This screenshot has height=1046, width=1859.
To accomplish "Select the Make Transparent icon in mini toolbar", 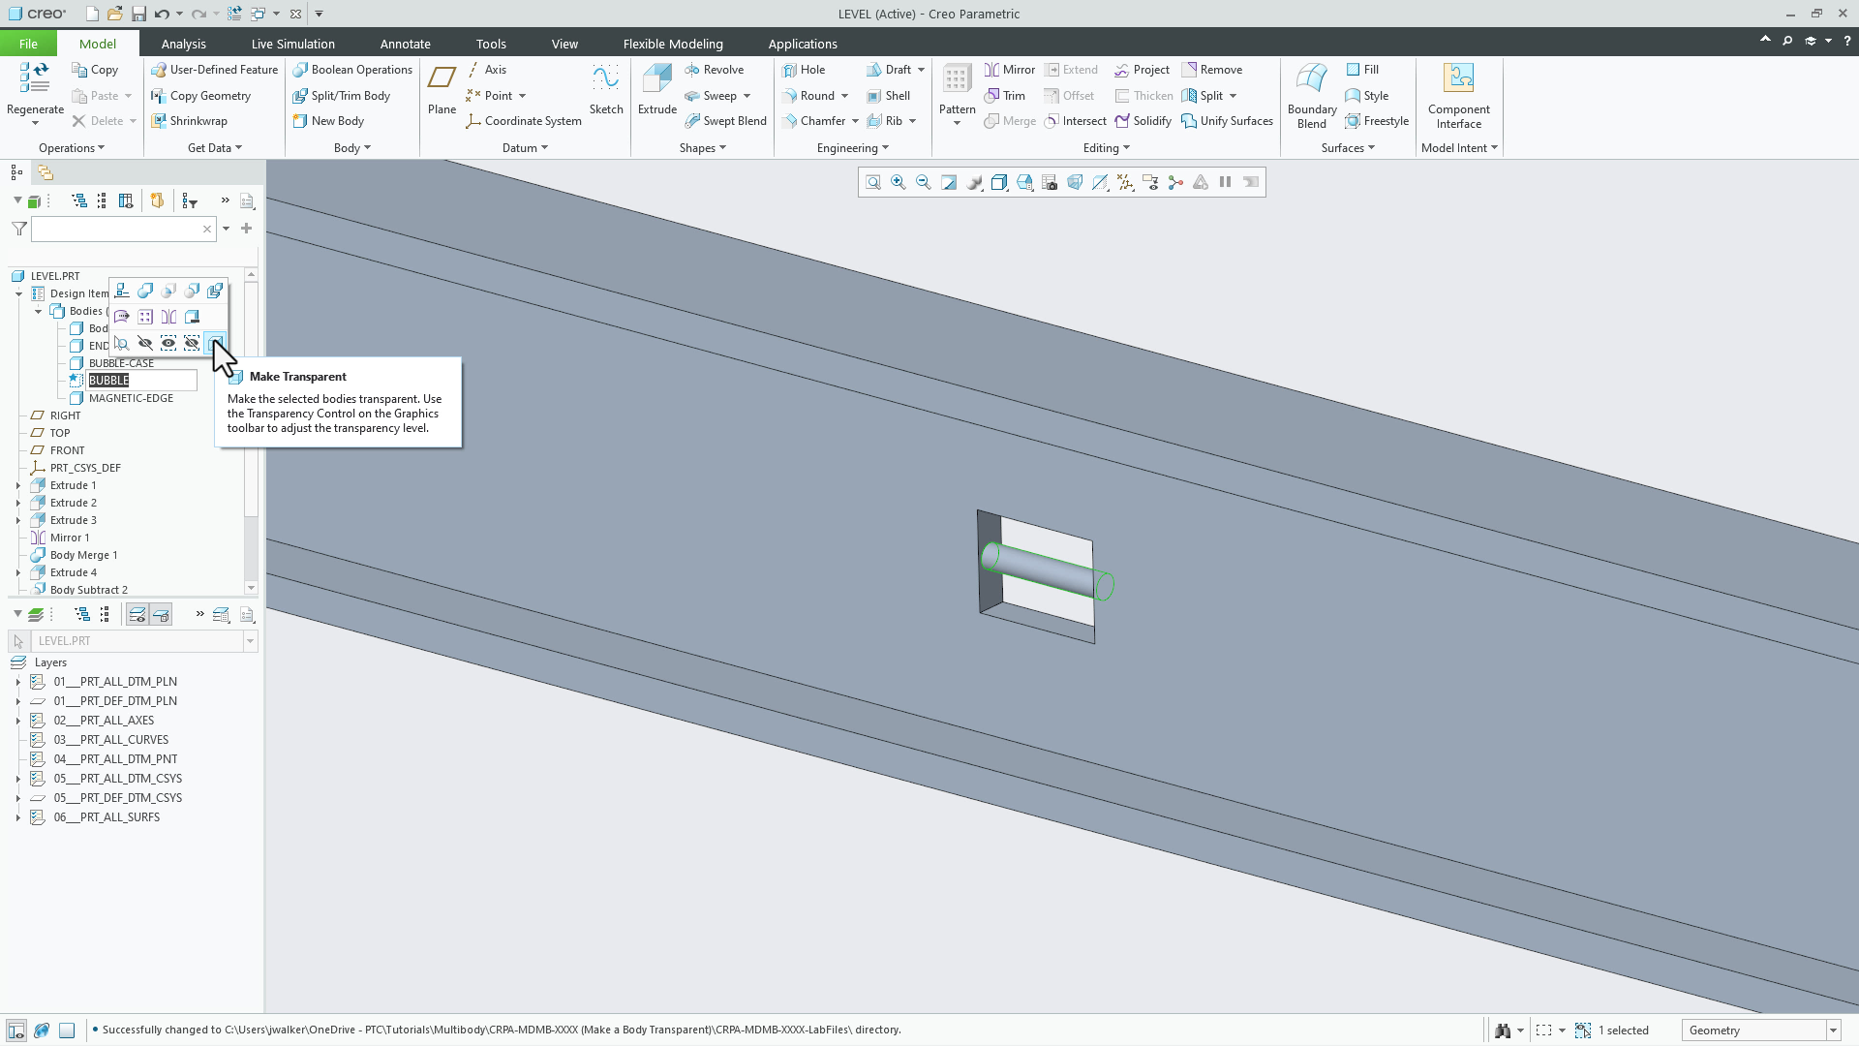I will click(x=216, y=343).
